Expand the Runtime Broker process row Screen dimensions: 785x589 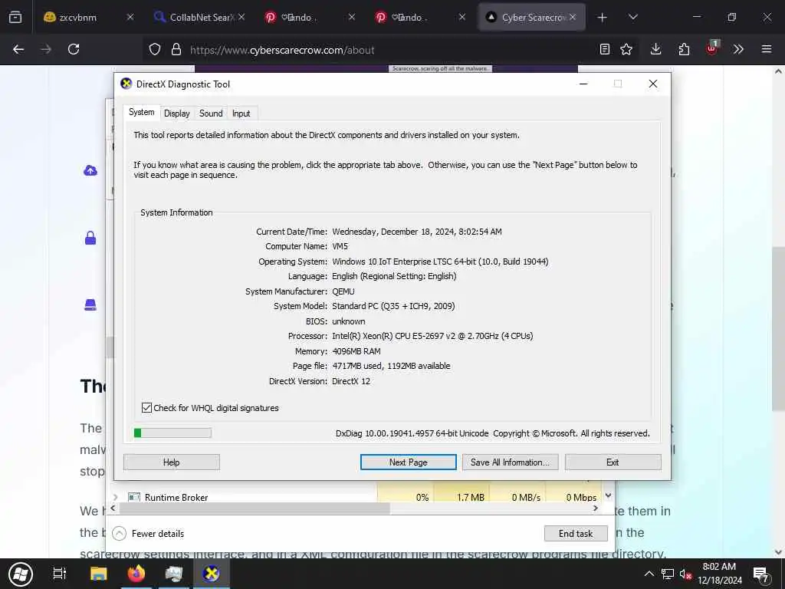[x=116, y=497]
